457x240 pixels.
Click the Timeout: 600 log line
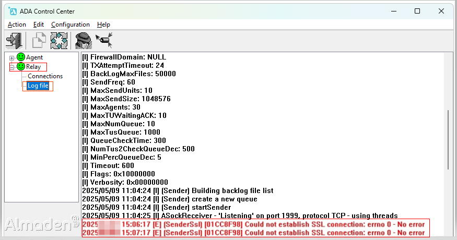(108, 166)
